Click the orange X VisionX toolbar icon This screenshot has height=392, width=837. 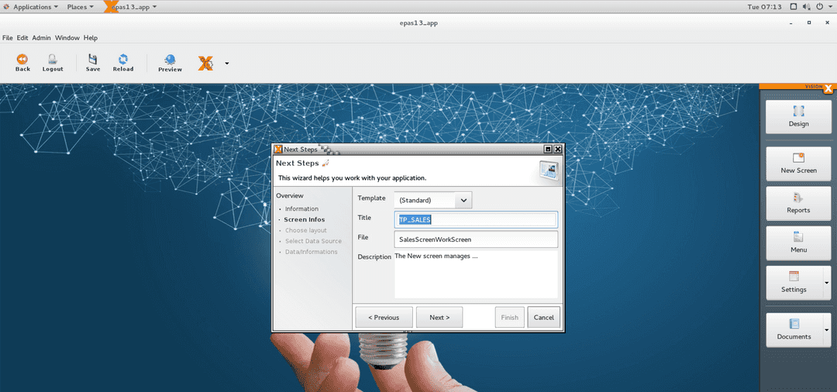[x=205, y=63]
